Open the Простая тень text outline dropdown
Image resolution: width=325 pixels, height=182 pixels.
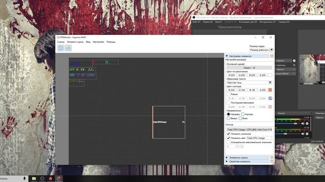pos(249,82)
